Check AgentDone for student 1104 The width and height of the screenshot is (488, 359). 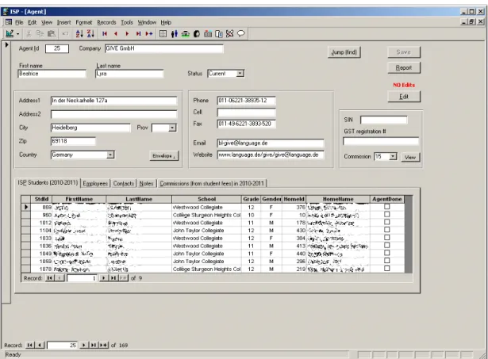coord(387,230)
